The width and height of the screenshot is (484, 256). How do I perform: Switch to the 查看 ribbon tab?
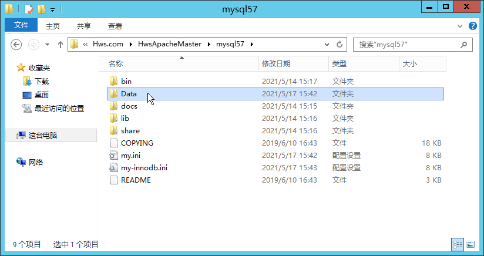[115, 26]
